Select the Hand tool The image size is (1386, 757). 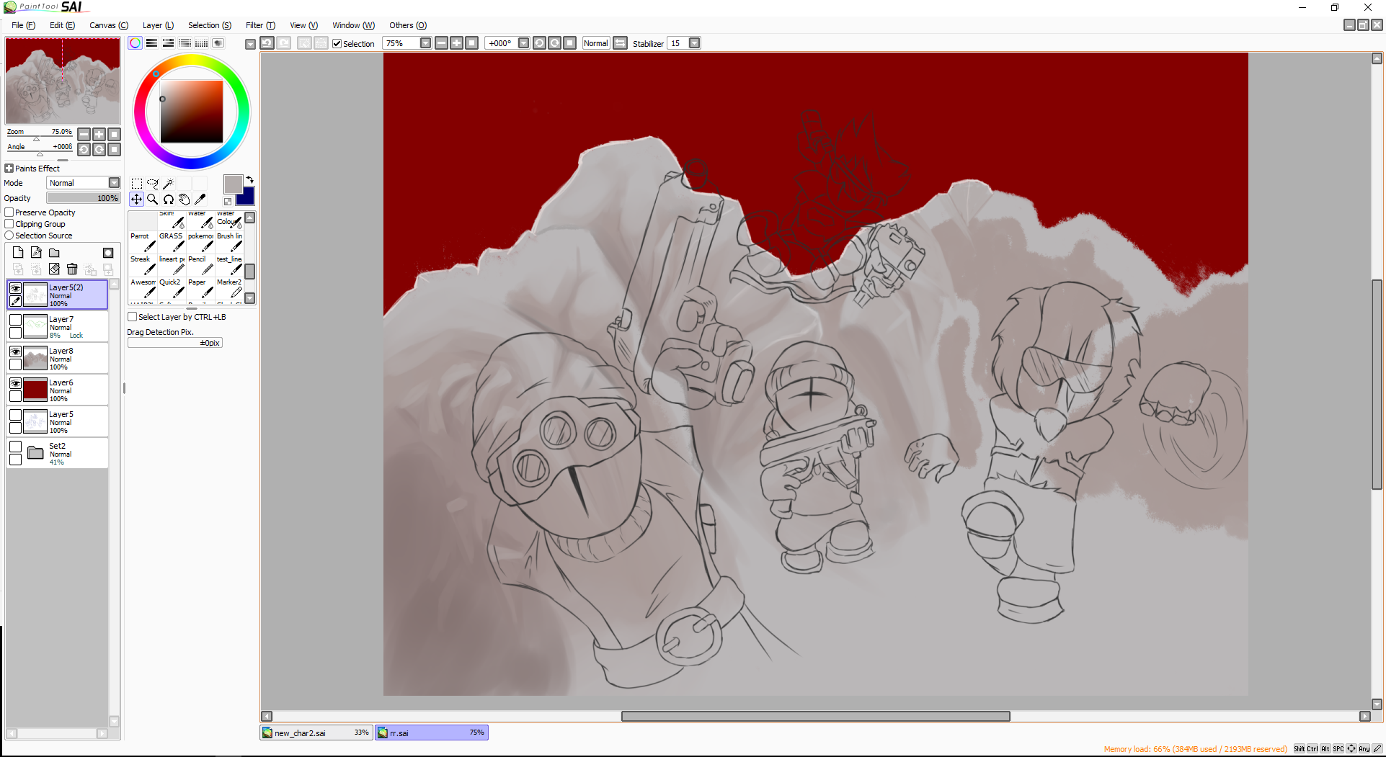click(x=185, y=200)
